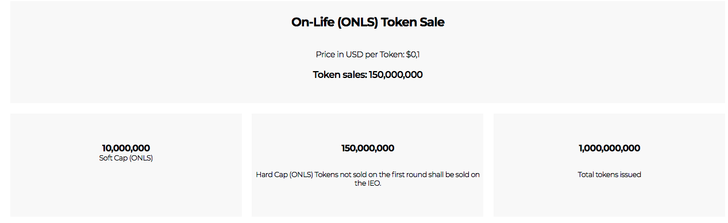Viewport: 728px width, 223px height.
Task: Select the hard cap card panel
Action: (x=368, y=165)
